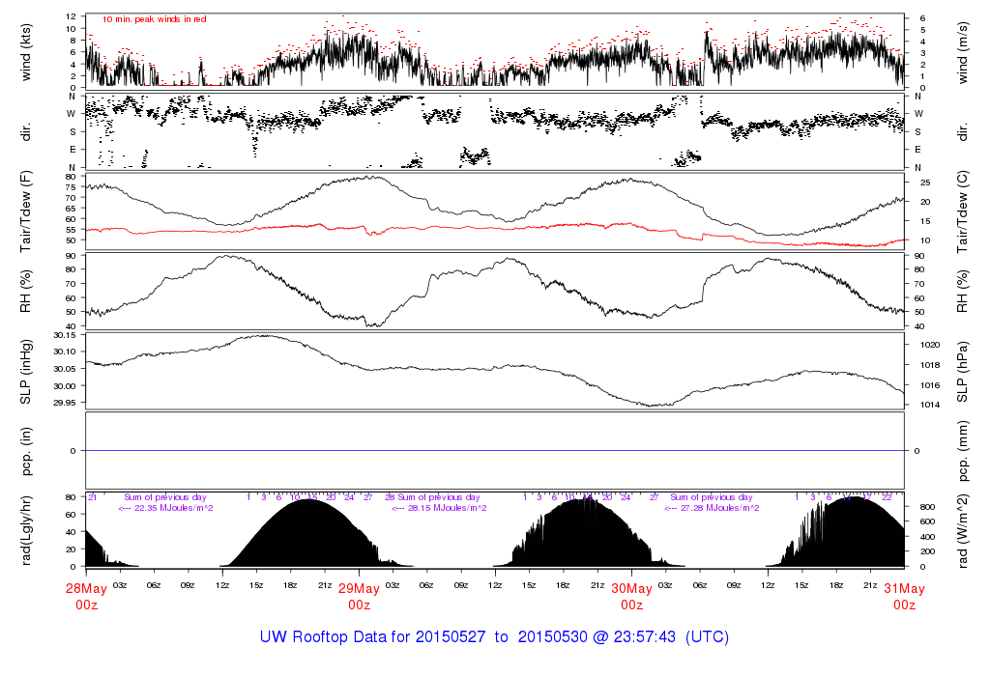This screenshot has height=676, width=990.
Task: Select the 'Tair/Tdew (F)' axis label
Action: pos(26,210)
